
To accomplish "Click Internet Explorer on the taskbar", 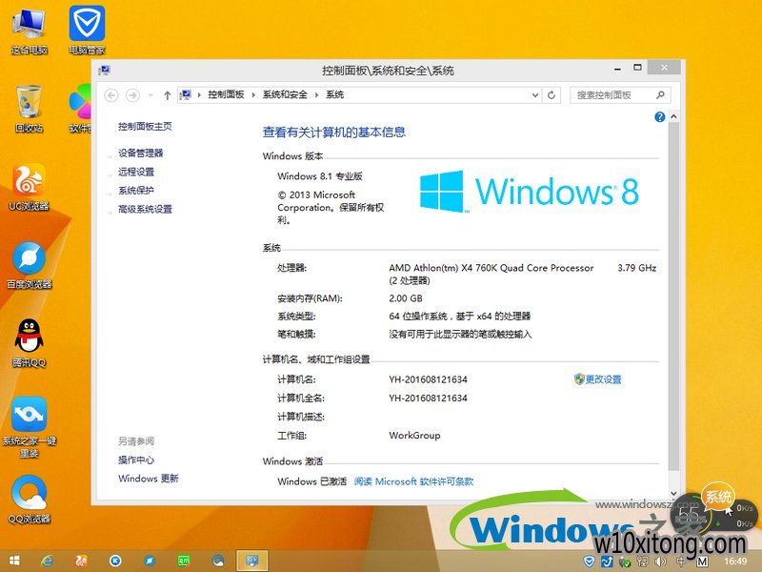I will coord(48,561).
